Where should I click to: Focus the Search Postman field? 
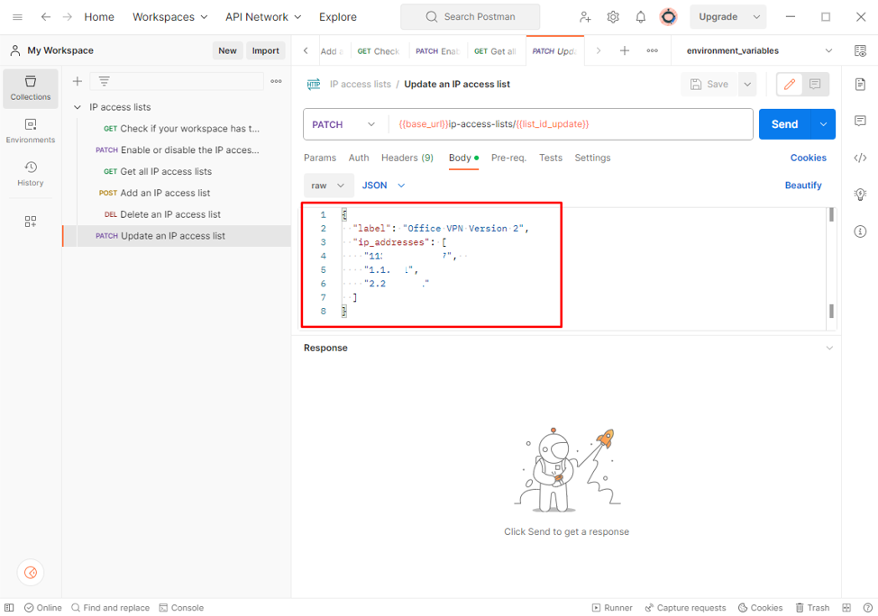pyautogui.click(x=470, y=17)
